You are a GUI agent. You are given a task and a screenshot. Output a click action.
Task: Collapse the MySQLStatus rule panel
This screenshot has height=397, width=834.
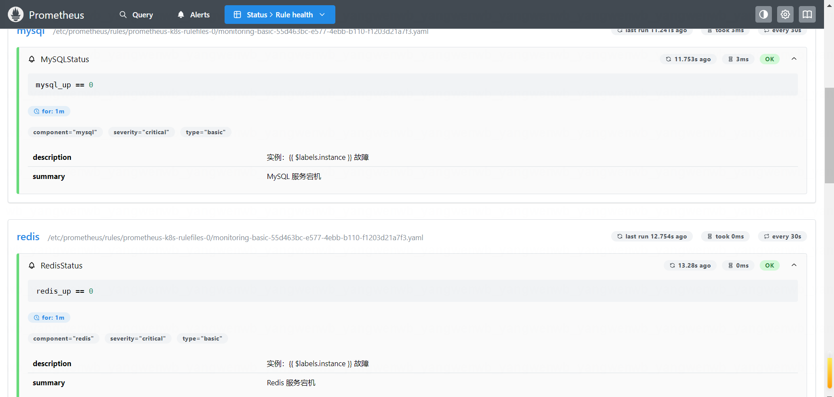[x=794, y=59]
